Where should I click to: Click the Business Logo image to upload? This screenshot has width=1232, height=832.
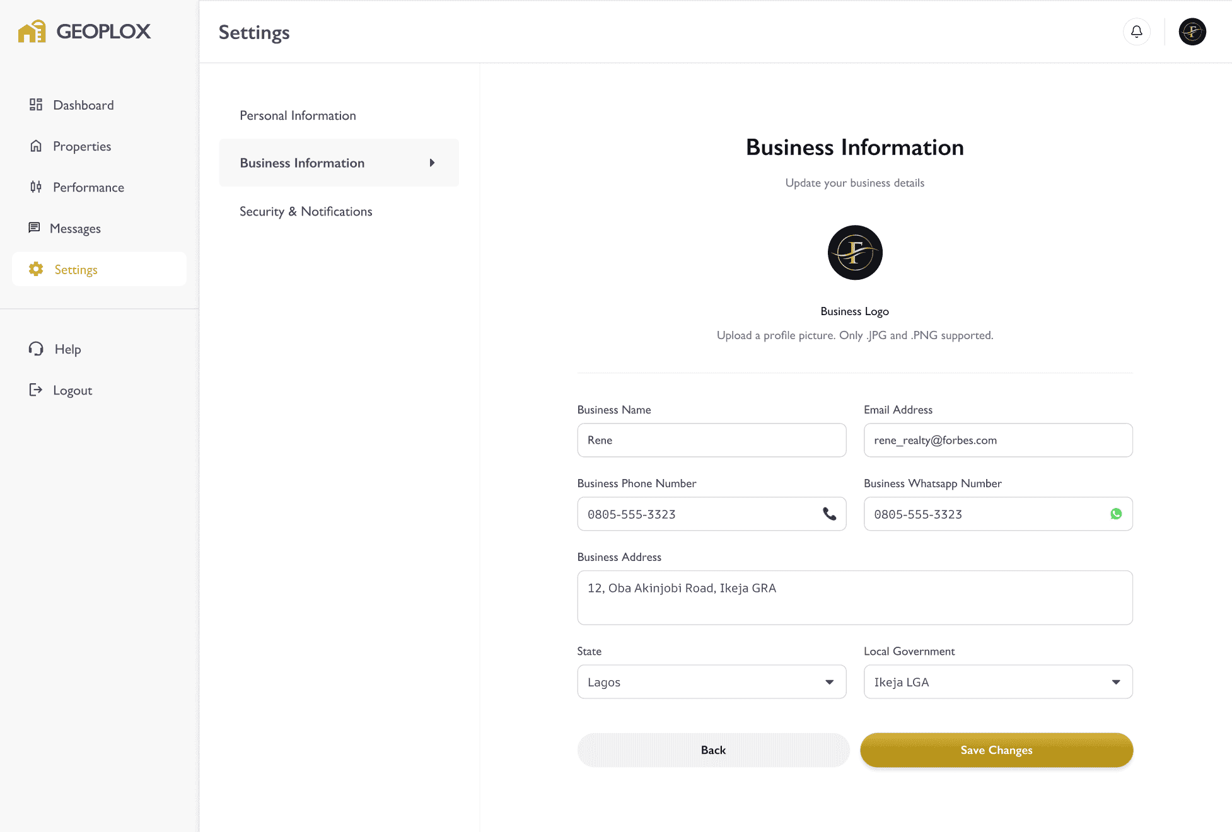point(855,253)
